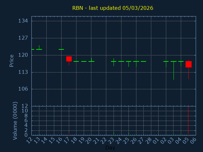
Task: Click the long lower wick on day 03
Action: pos(174,71)
